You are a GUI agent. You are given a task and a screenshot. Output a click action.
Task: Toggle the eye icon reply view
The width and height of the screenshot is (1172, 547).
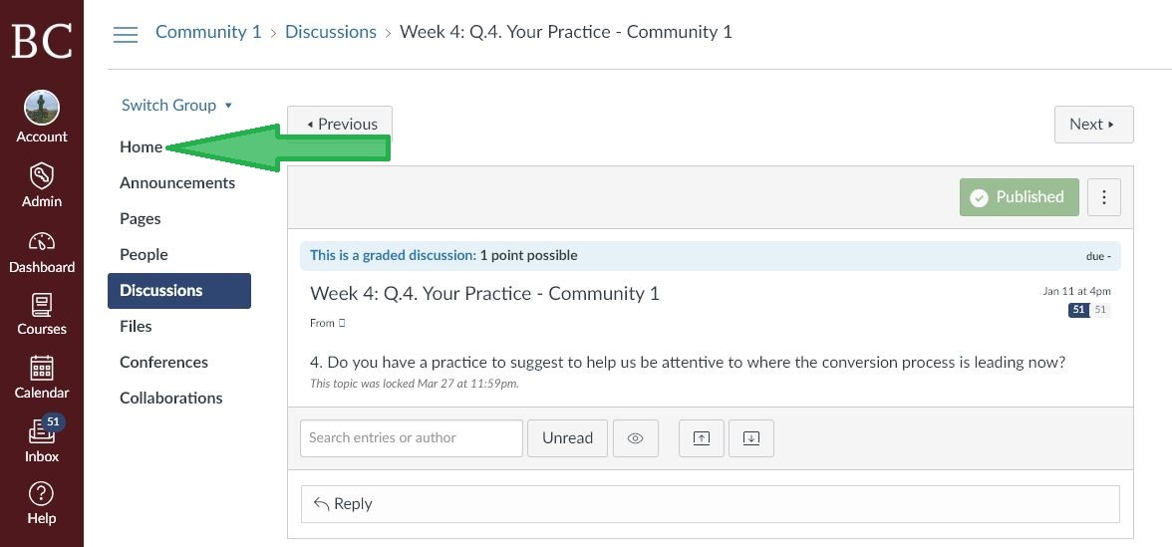636,438
